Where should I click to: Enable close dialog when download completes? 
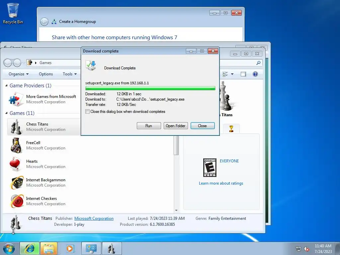tap(87, 112)
